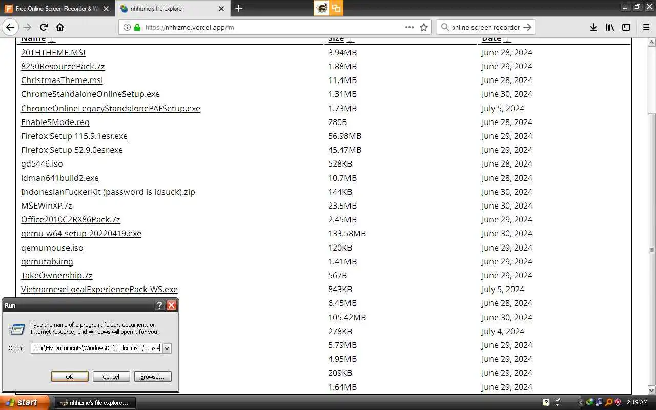Bookmark this page with the star icon

coord(424,27)
